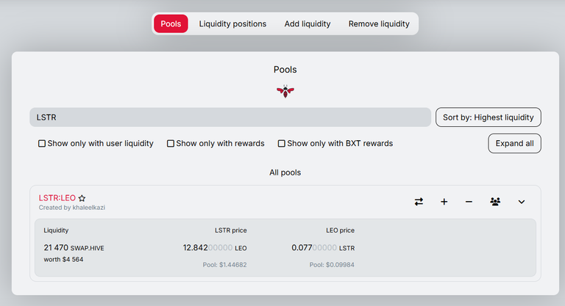Enable Show only with user liquidity
Screen dimensions: 565x306
point(42,144)
